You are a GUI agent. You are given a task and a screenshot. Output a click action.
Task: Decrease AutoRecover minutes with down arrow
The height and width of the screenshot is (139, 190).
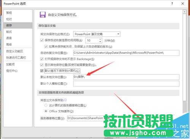point(100,42)
